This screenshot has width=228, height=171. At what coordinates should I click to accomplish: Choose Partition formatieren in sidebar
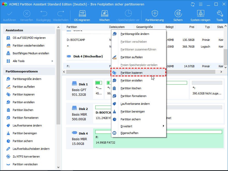pyautogui.click(x=25, y=118)
